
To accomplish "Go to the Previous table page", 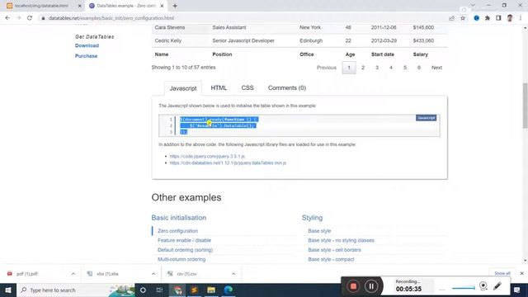I will point(327,68).
